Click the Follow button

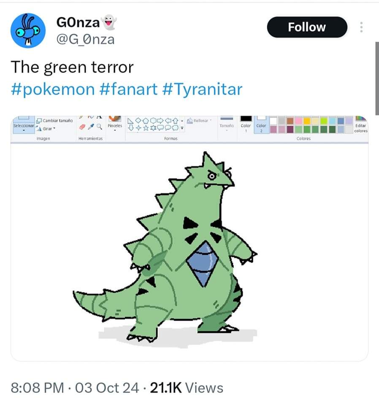pyautogui.click(x=307, y=27)
